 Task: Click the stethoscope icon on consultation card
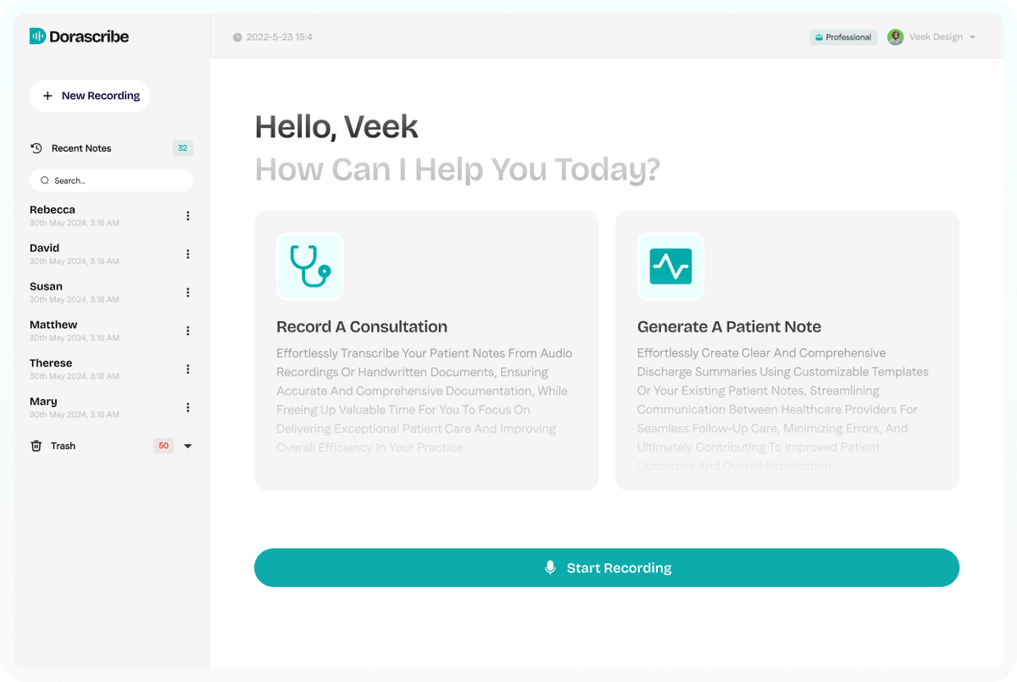point(310,266)
